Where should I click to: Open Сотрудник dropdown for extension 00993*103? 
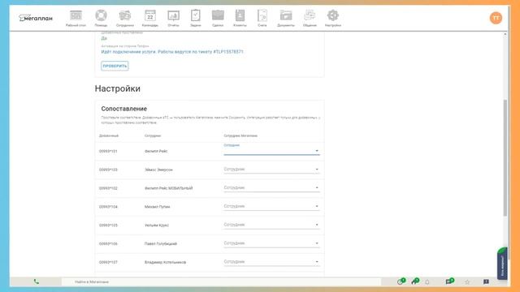point(271,170)
